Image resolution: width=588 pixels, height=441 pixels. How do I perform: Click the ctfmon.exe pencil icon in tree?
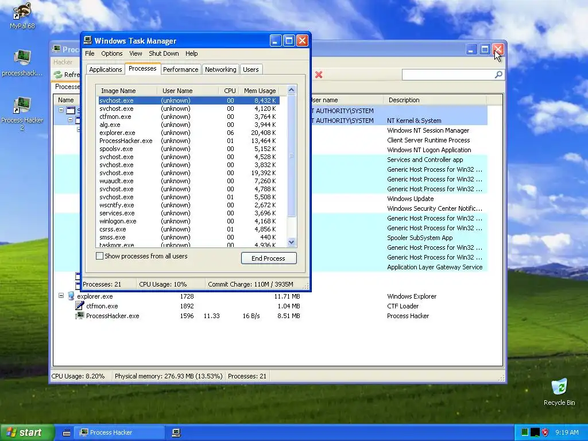point(80,306)
